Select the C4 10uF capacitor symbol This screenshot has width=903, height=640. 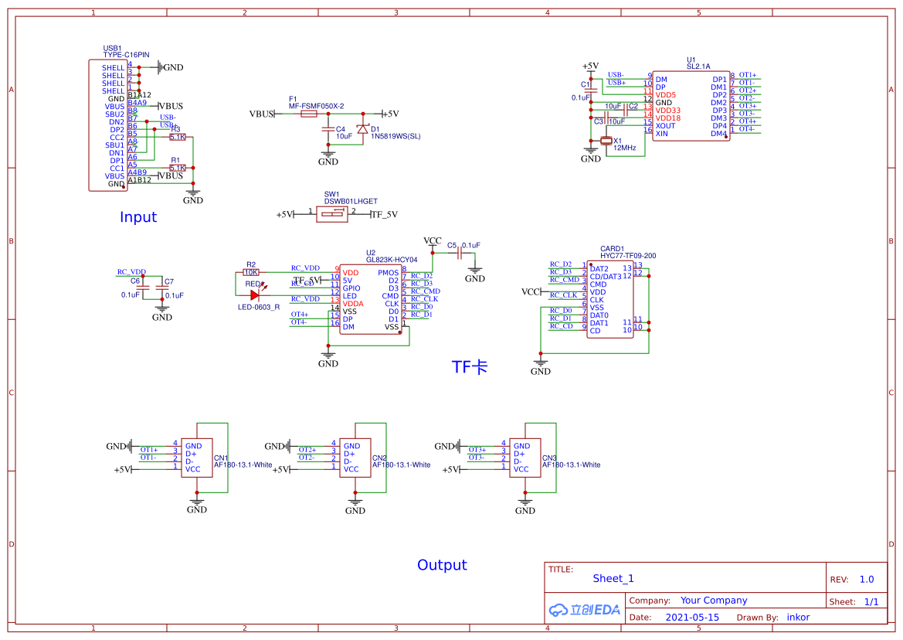coord(328,131)
